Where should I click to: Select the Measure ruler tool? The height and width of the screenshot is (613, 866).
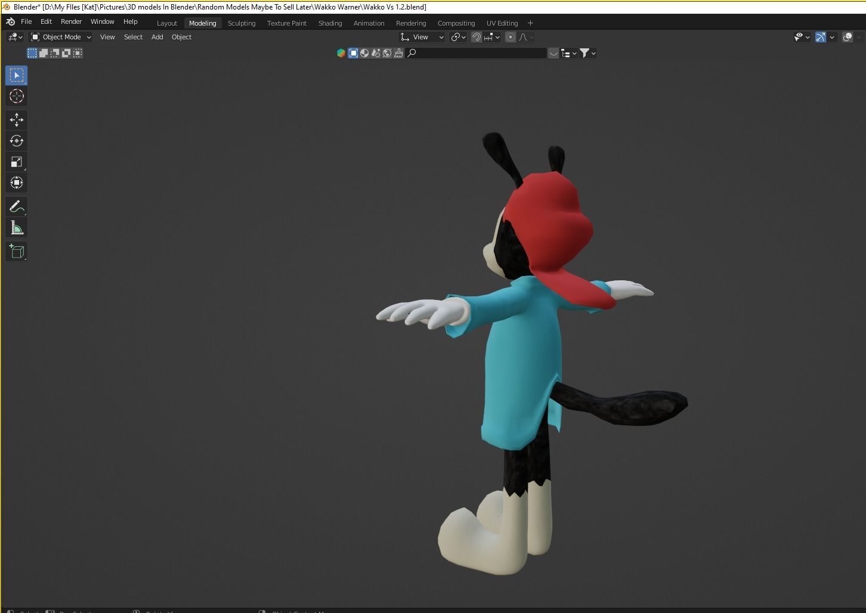click(17, 227)
